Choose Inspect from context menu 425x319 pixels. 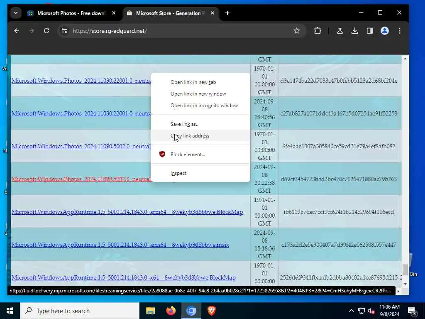200,173
